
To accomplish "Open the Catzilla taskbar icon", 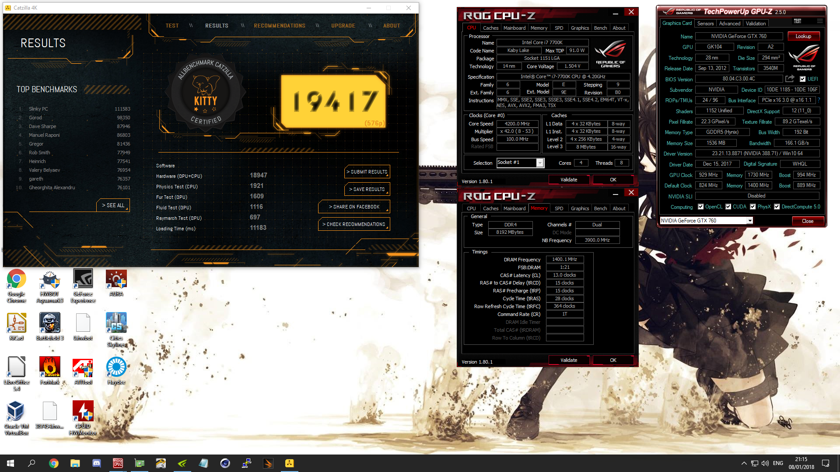I will point(290,463).
